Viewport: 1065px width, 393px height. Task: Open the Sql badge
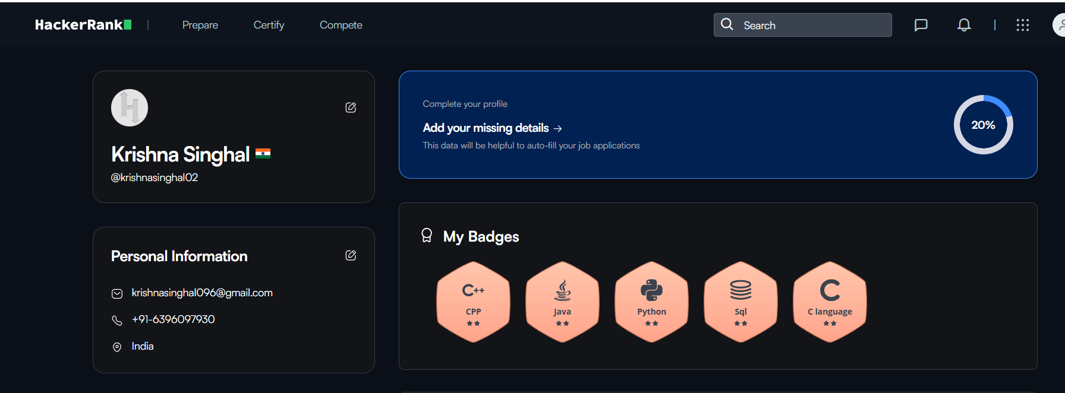pos(741,302)
